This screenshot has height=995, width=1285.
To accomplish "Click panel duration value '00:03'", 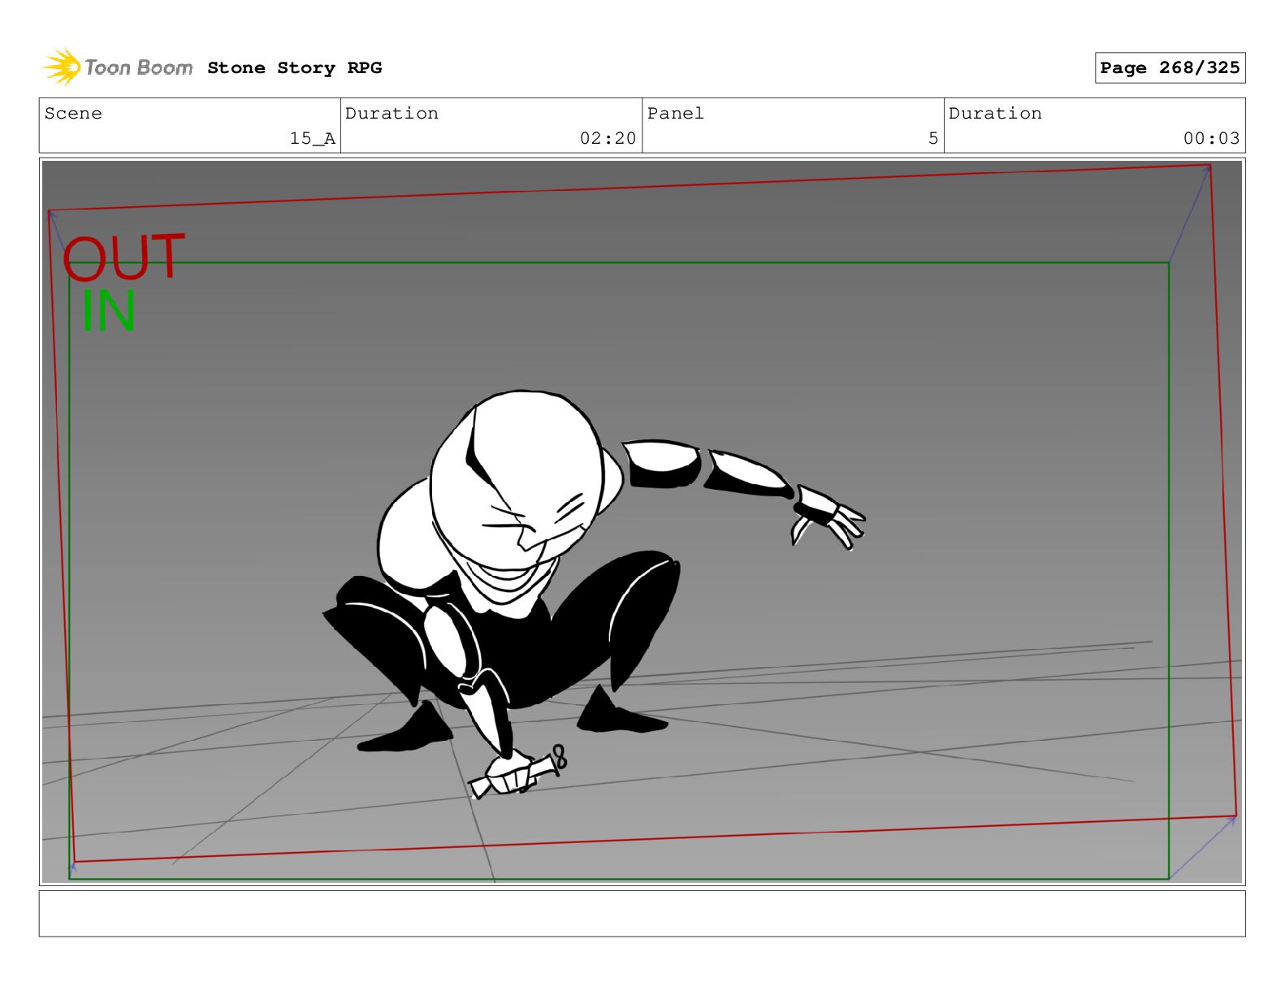I will click(1211, 139).
